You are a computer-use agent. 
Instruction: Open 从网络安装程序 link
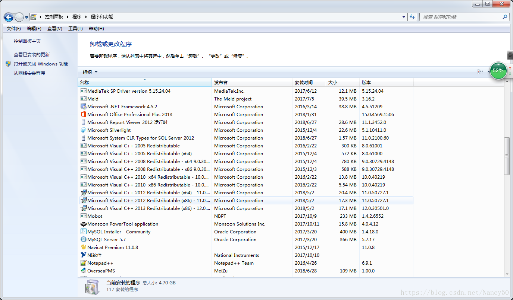point(29,73)
